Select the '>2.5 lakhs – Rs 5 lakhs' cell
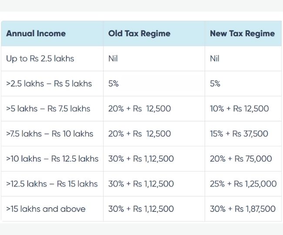The height and width of the screenshot is (235, 283). coord(49,84)
